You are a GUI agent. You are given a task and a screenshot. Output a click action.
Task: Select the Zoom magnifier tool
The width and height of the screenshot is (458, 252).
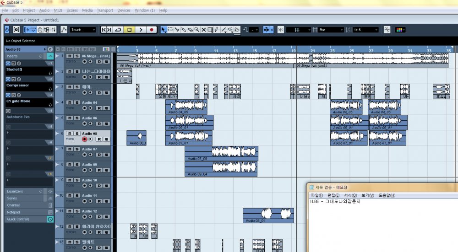pos(197,30)
